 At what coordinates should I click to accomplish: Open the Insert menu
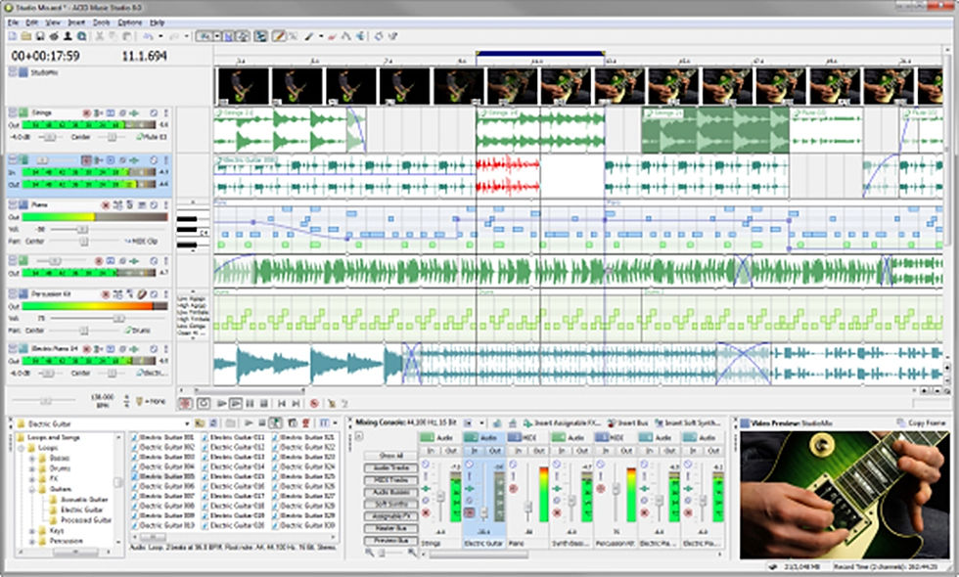click(x=76, y=22)
